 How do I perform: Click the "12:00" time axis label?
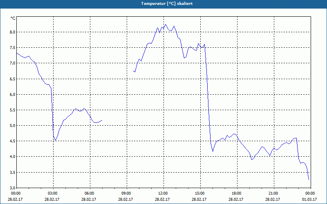[x=163, y=193]
